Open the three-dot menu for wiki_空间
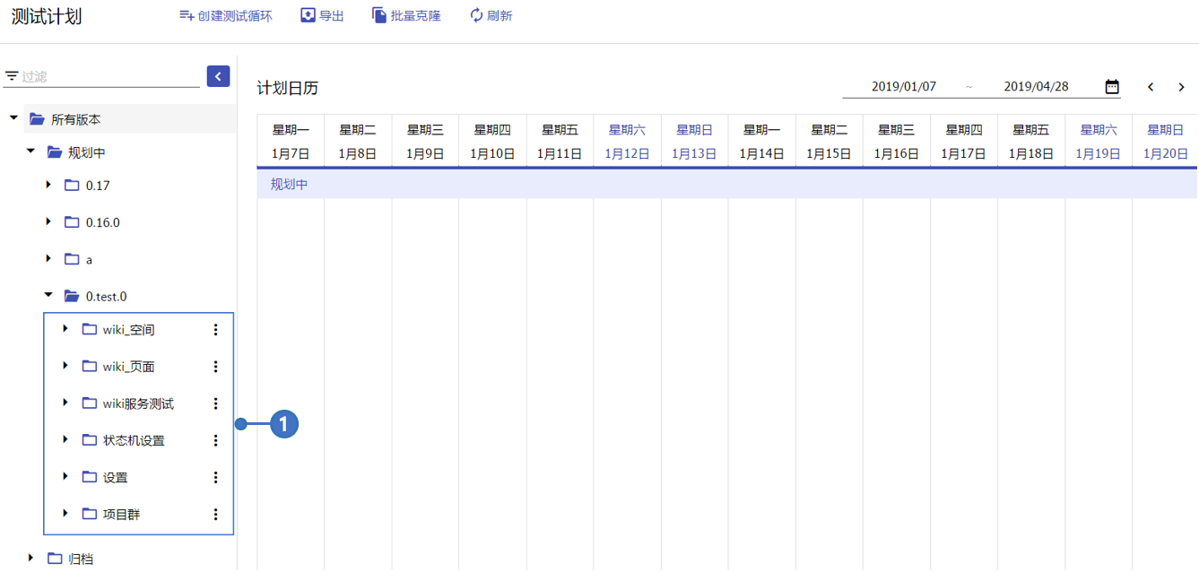The width and height of the screenshot is (1199, 572). [215, 330]
